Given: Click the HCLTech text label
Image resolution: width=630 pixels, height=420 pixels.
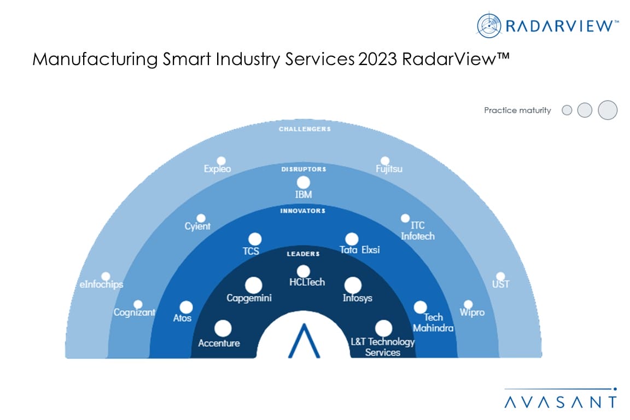Looking at the screenshot, I should click(x=306, y=282).
